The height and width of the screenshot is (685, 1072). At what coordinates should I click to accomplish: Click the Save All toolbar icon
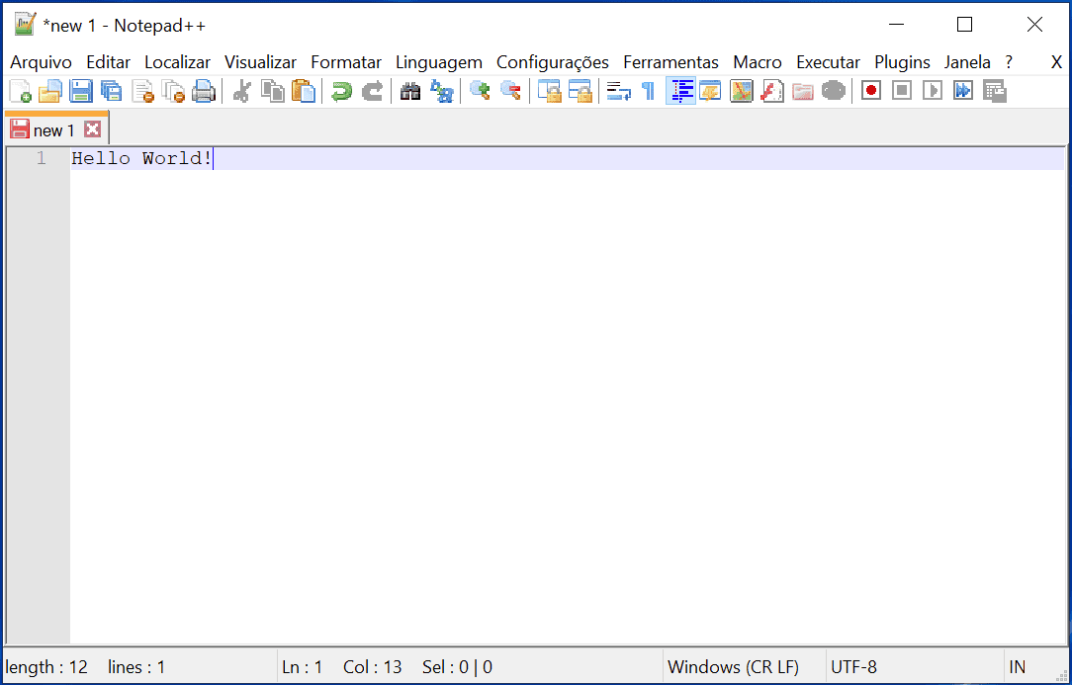pos(112,92)
